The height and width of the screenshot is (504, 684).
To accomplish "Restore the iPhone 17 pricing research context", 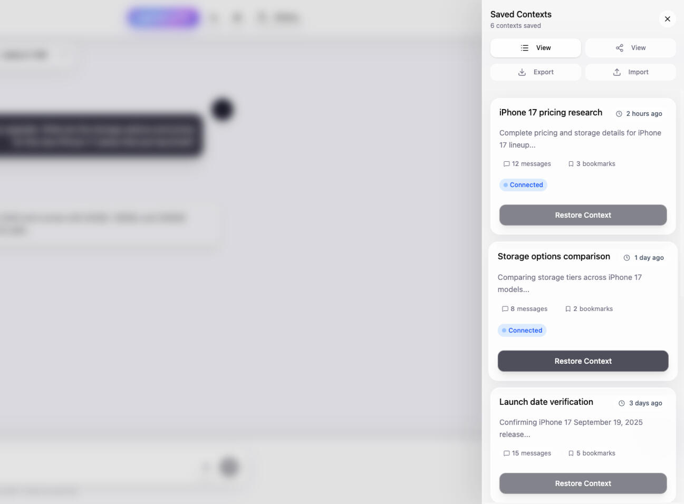I will click(x=583, y=215).
